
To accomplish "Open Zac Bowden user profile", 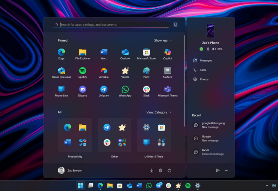I will tap(70, 171).
